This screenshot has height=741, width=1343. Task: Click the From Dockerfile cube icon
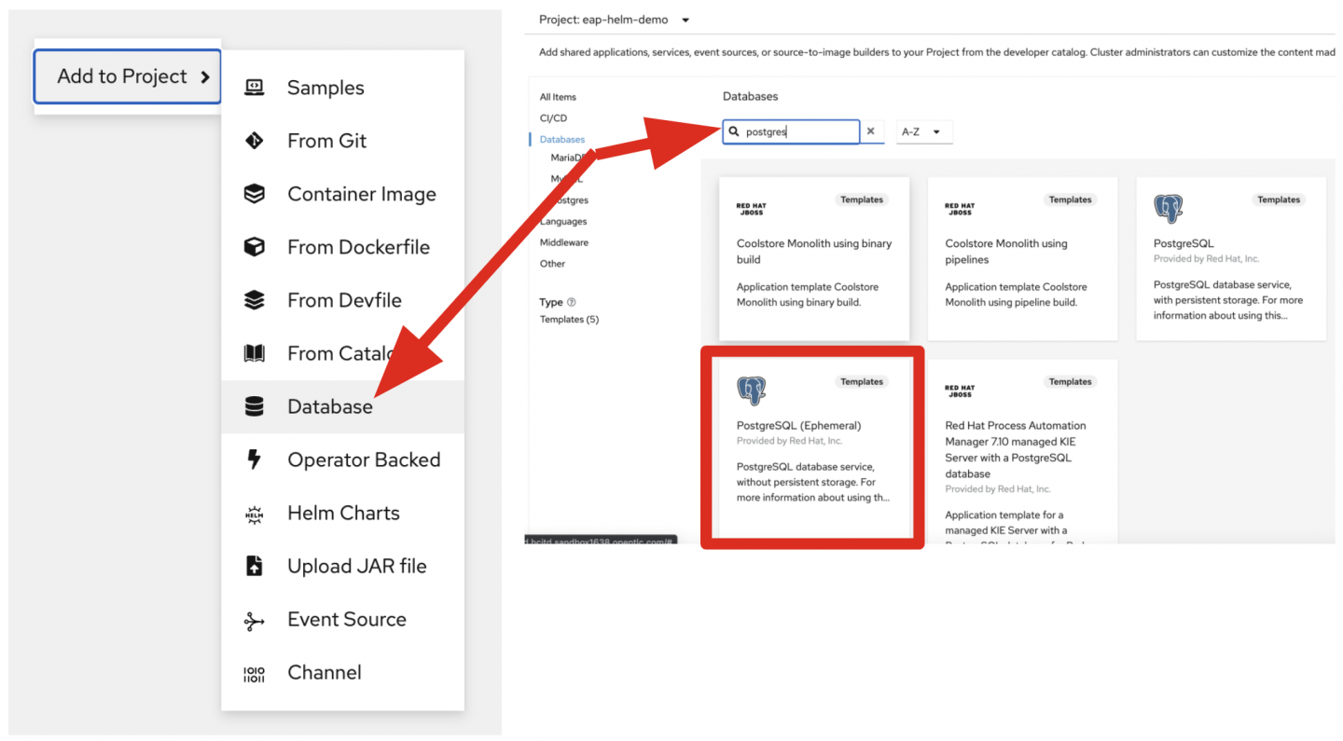click(254, 247)
